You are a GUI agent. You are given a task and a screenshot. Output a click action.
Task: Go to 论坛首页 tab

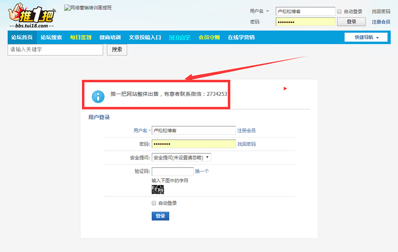click(x=22, y=38)
